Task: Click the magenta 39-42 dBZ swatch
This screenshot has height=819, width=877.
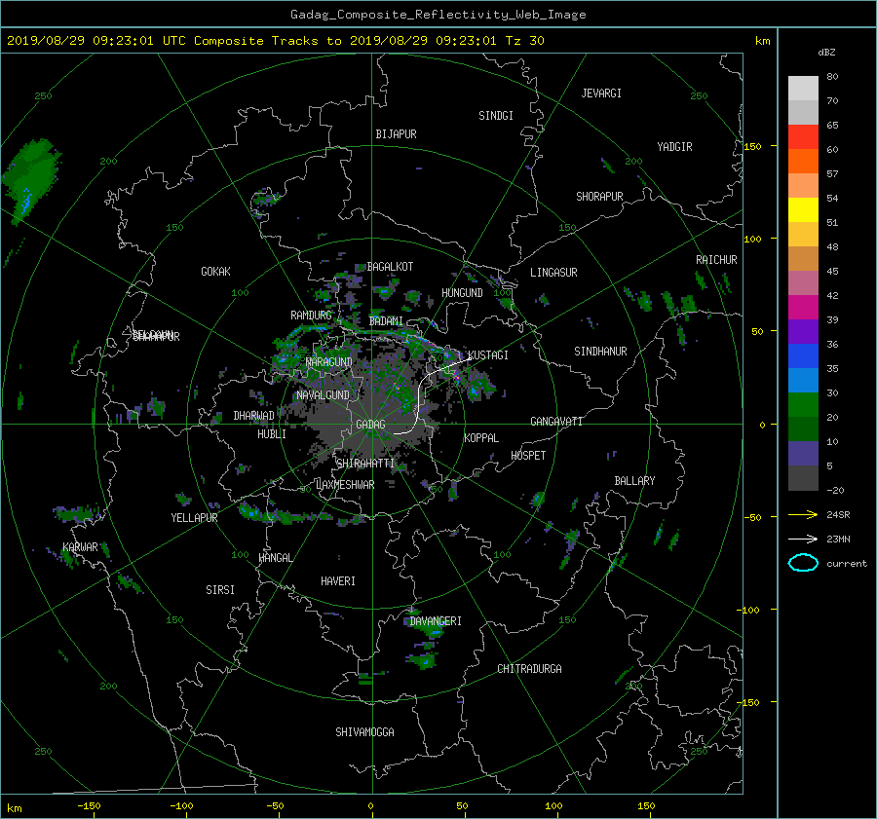Action: [x=803, y=308]
